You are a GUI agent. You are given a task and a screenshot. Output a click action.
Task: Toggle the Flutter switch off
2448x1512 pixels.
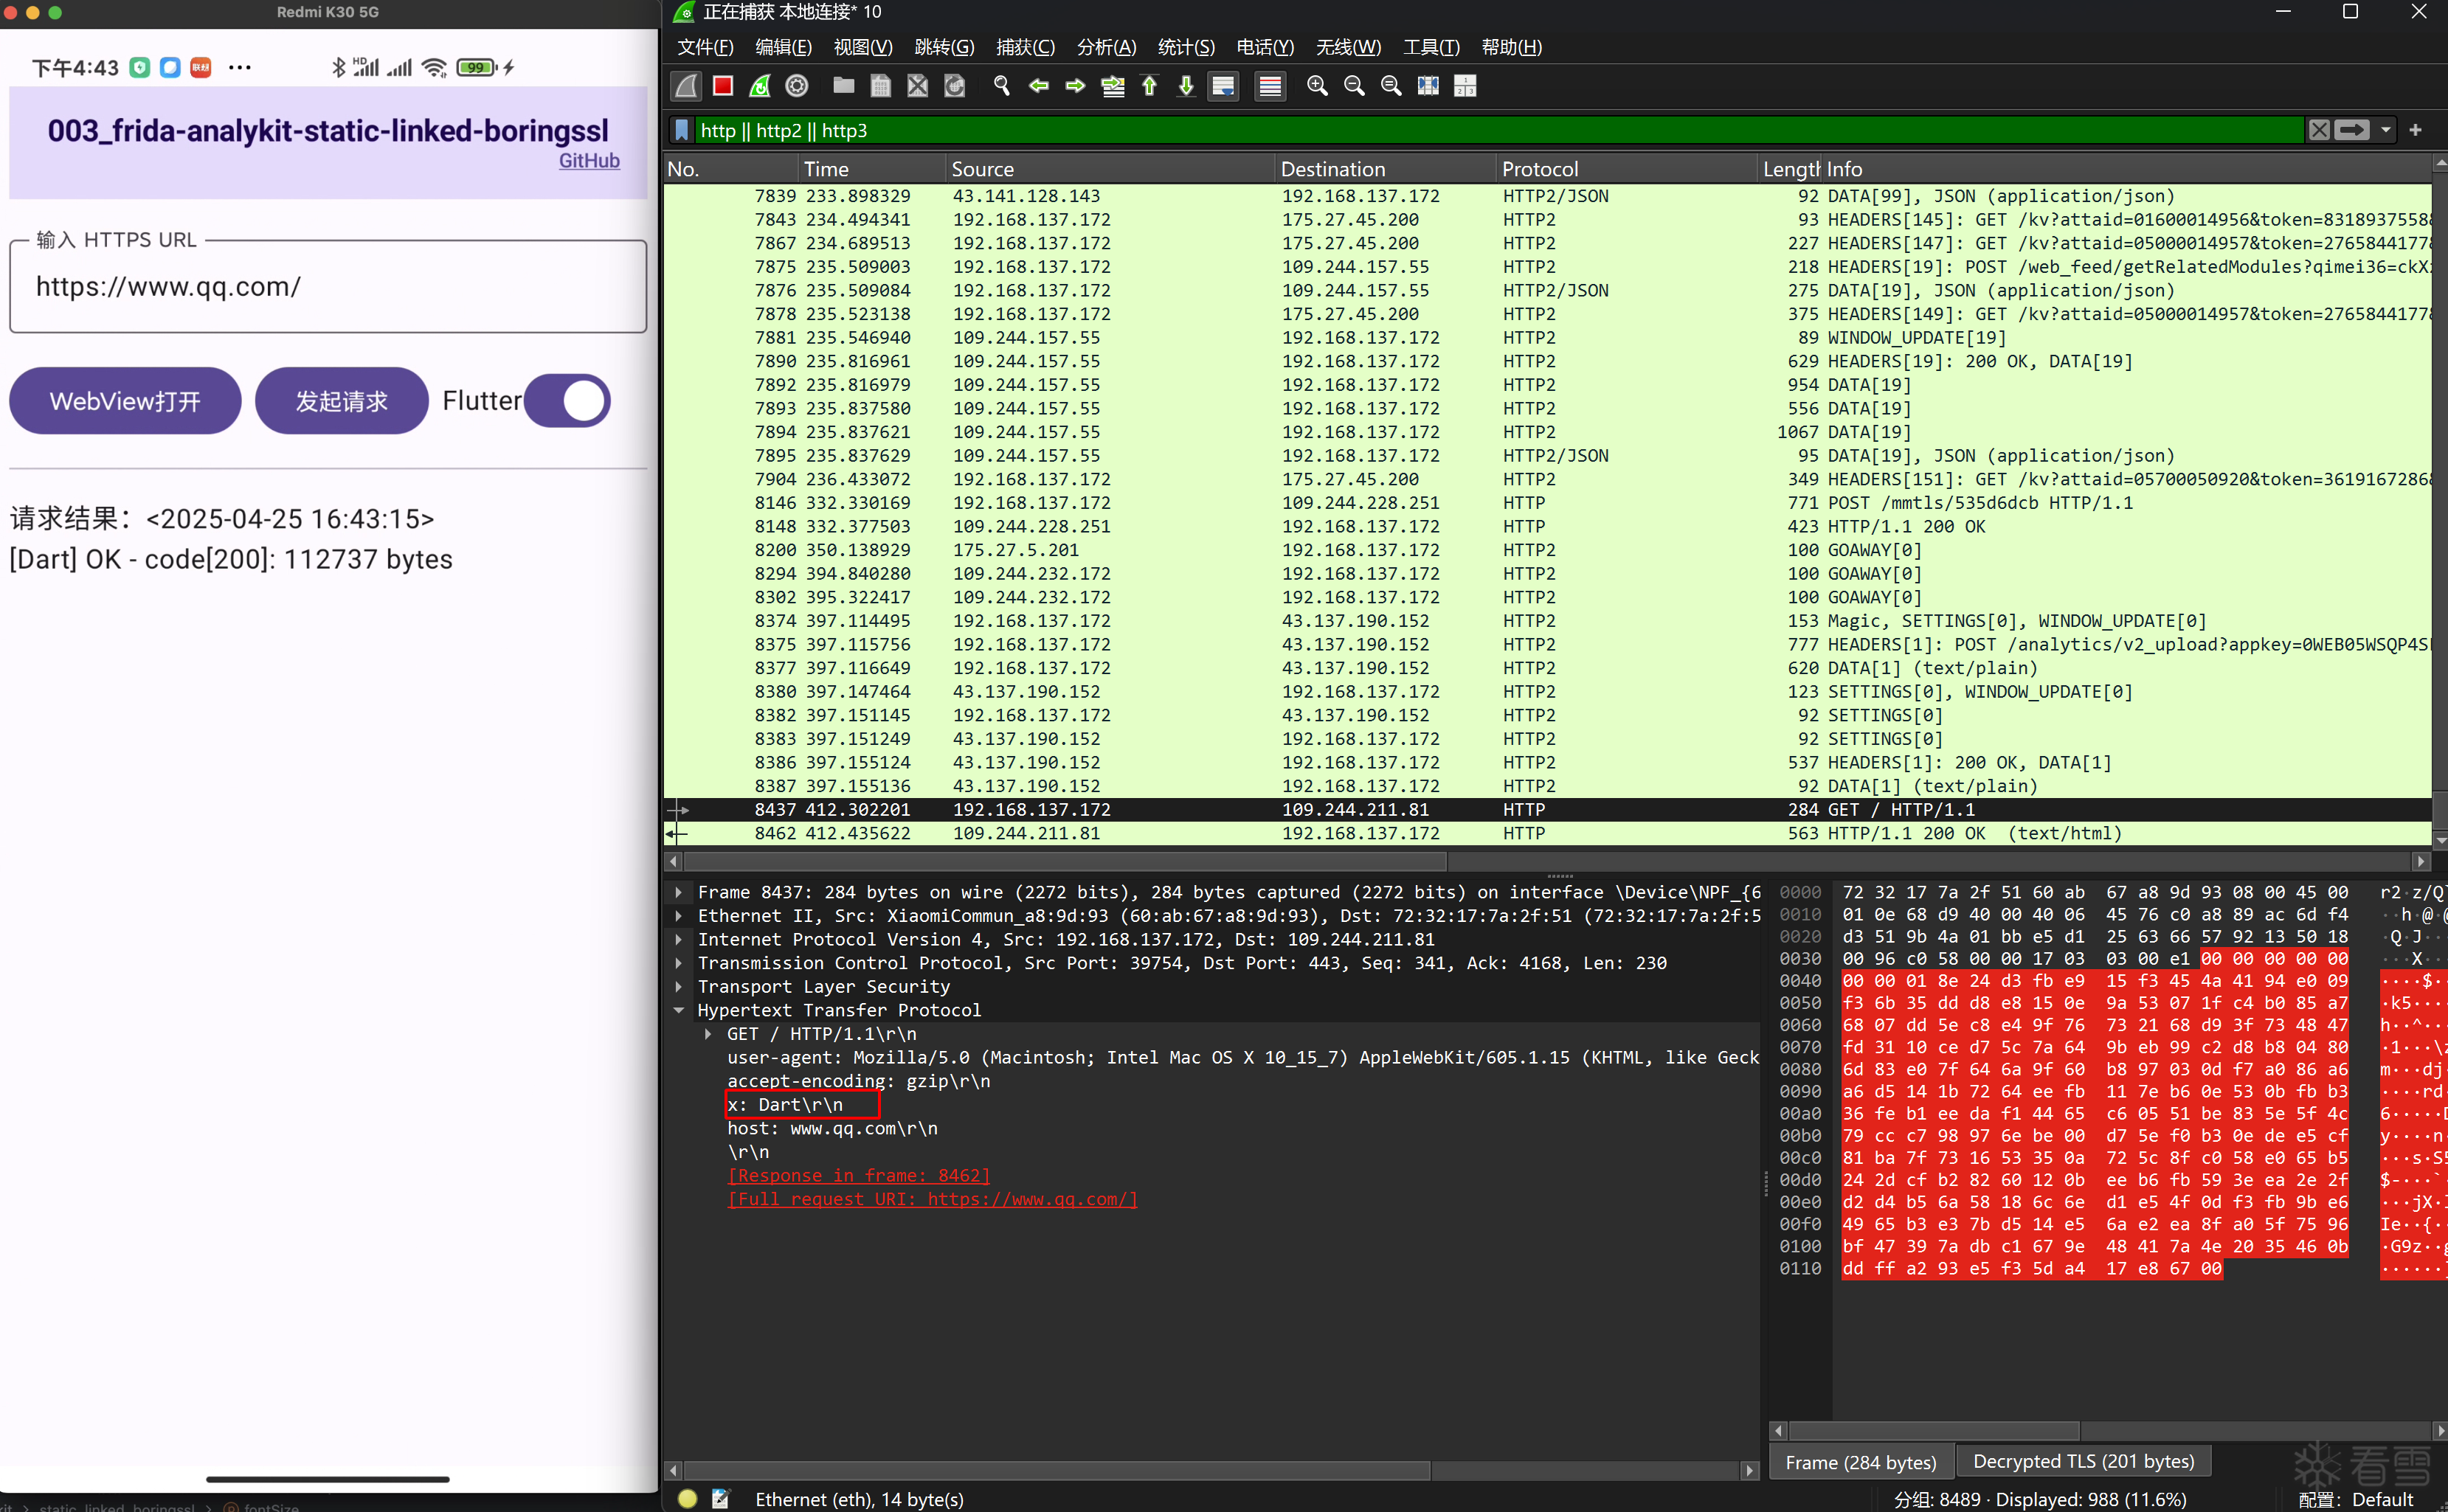567,401
